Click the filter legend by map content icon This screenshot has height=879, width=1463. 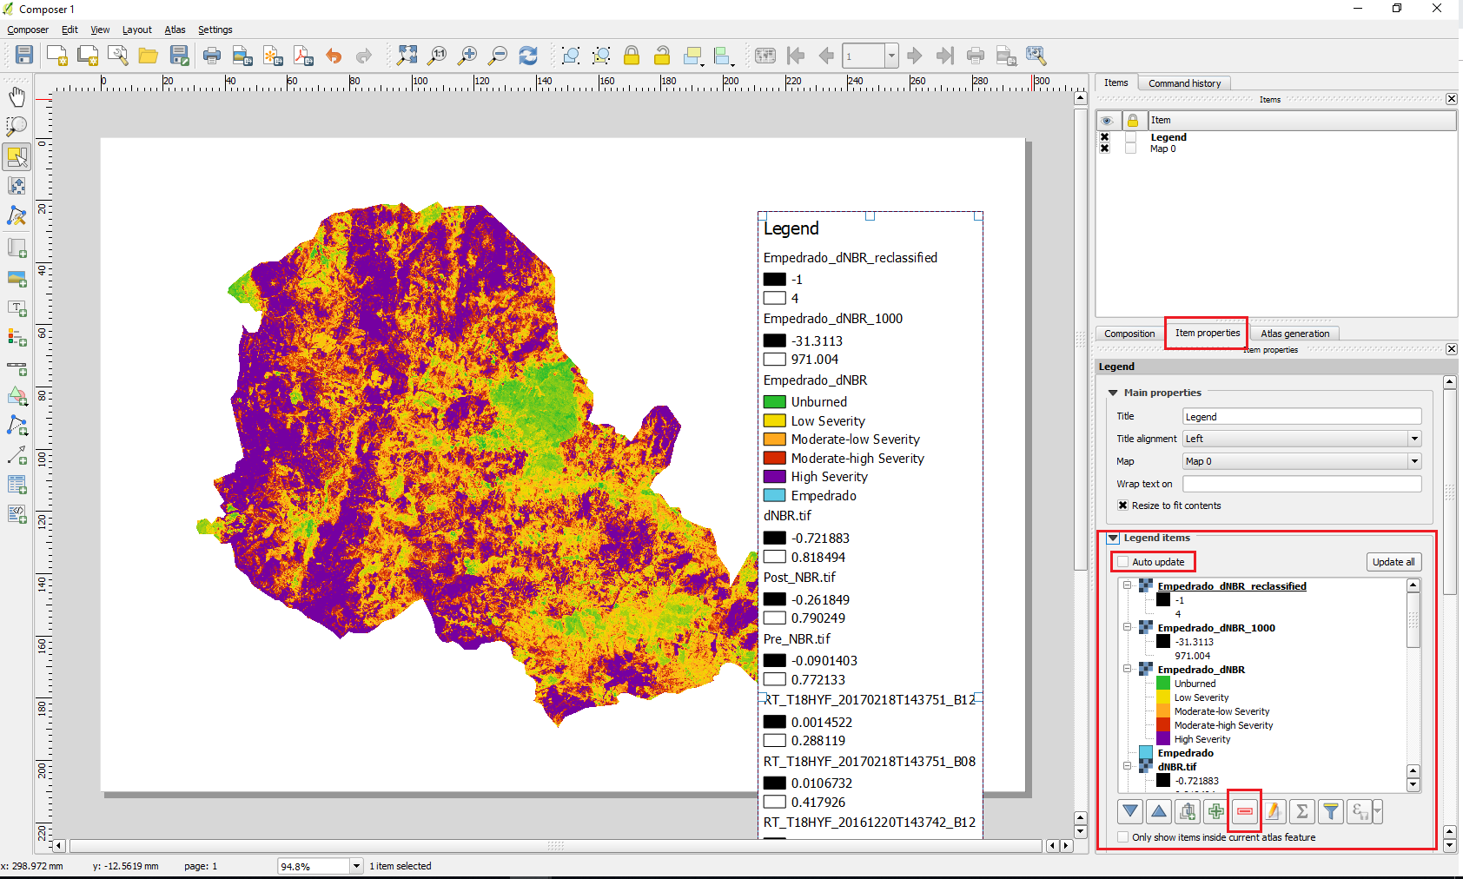[x=1330, y=811]
